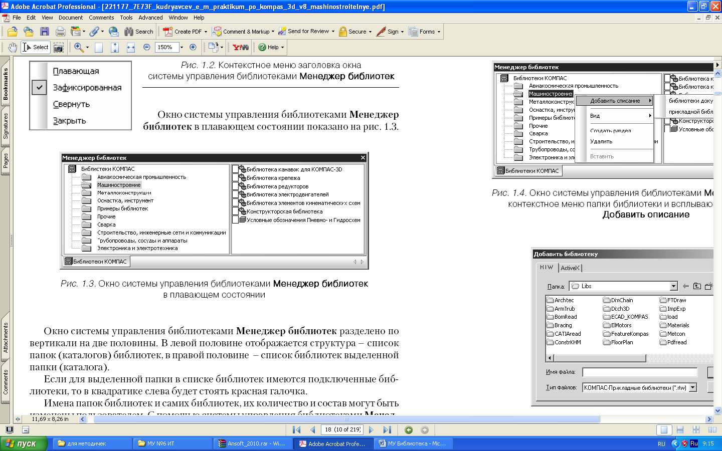
Task: Open the Advanced menu
Action: click(x=150, y=18)
